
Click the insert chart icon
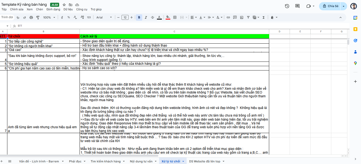click(241, 17)
